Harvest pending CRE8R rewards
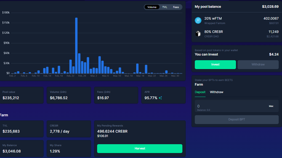Viewport: 282px width, 158px height. (x=140, y=149)
